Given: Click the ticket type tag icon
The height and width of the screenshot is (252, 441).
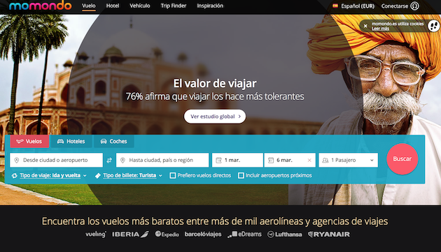Looking at the screenshot, I should tap(98, 176).
